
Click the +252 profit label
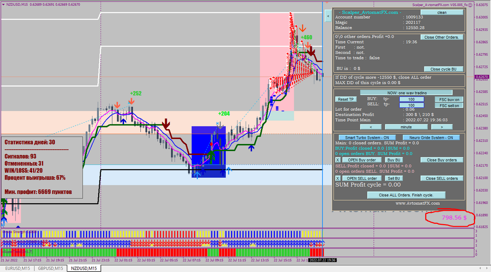click(x=136, y=93)
